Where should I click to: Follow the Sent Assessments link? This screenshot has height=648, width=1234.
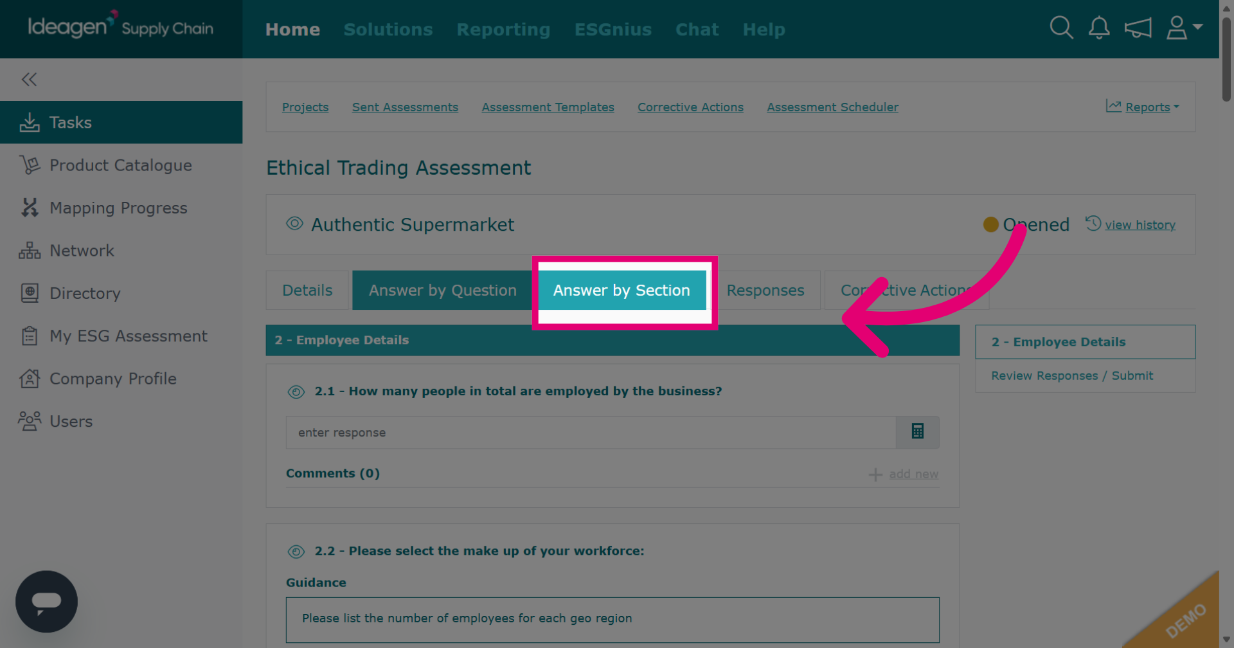coord(405,107)
